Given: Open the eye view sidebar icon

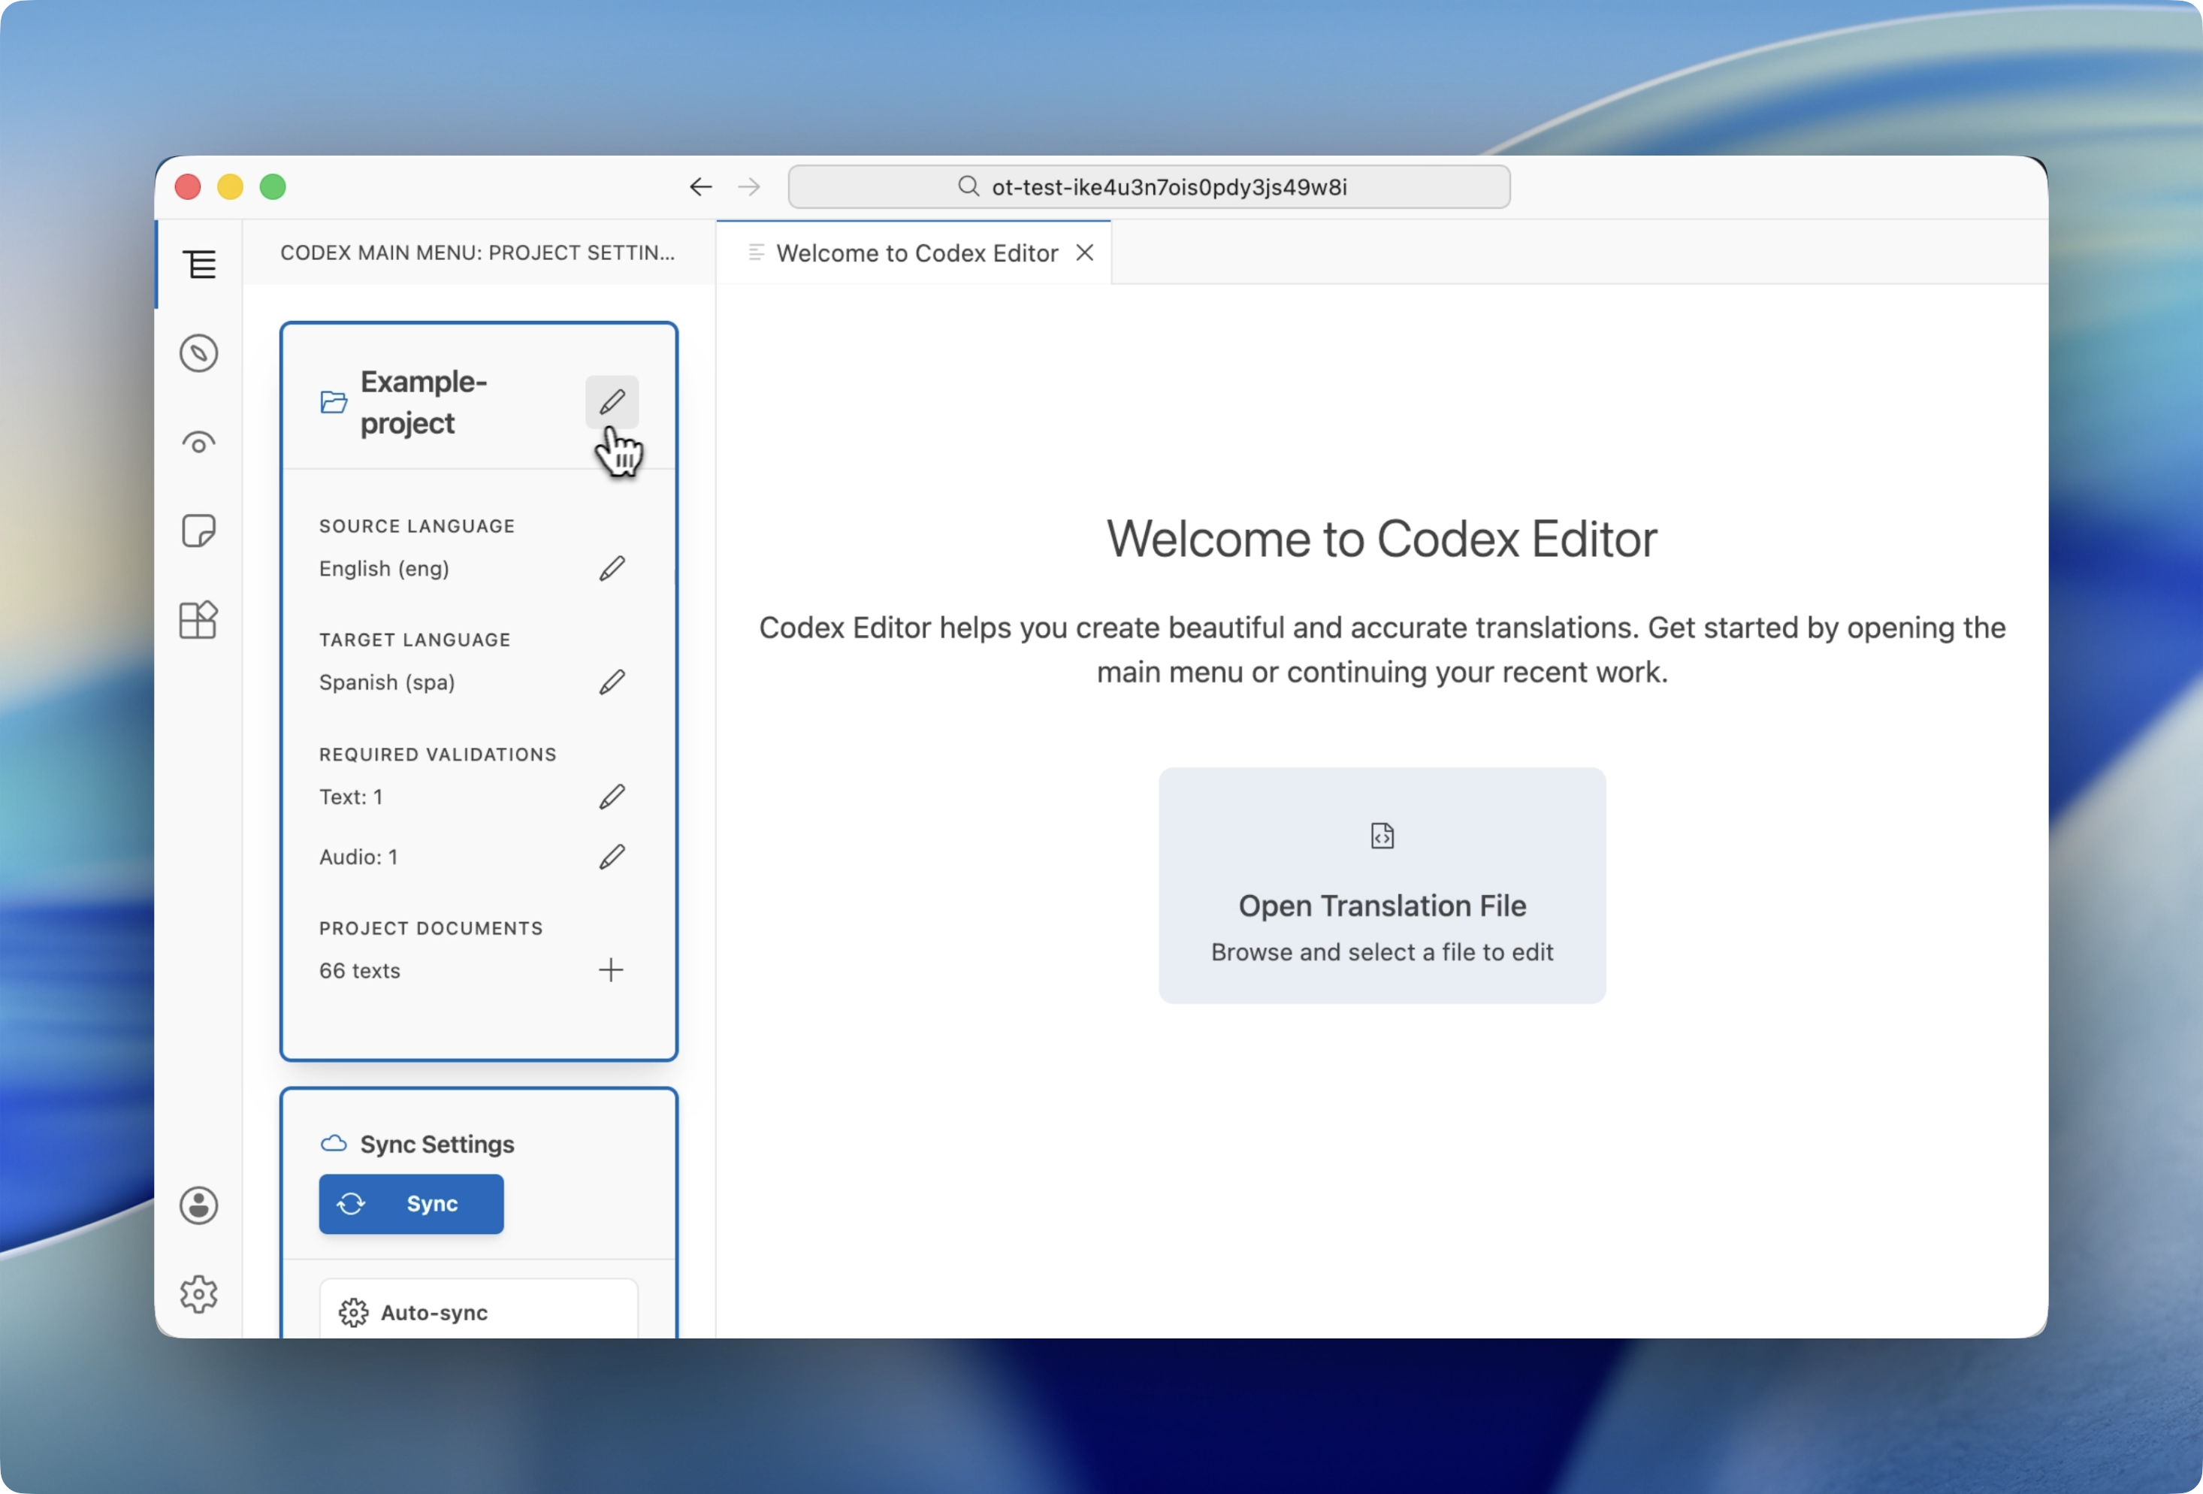Looking at the screenshot, I should pyautogui.click(x=199, y=443).
